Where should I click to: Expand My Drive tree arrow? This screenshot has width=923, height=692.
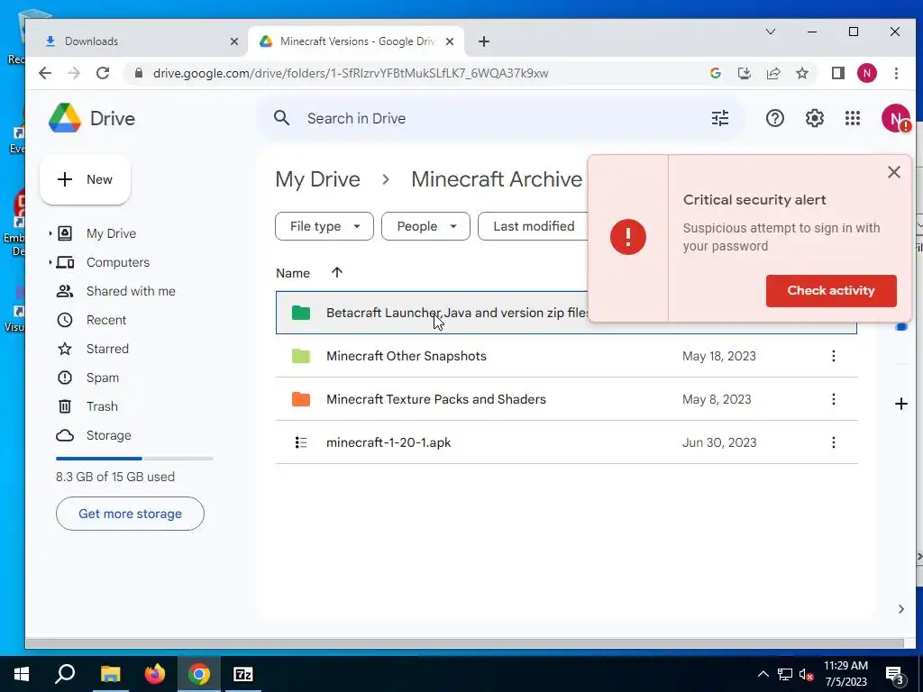pyautogui.click(x=50, y=233)
